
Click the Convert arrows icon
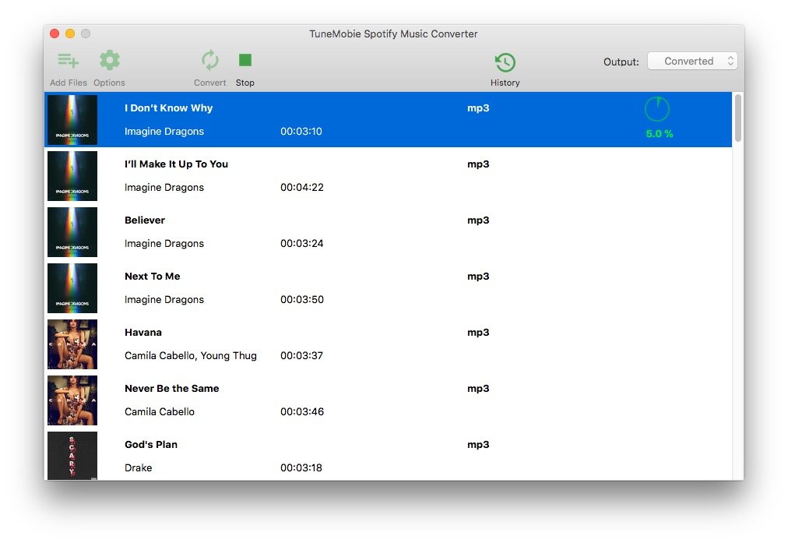pos(210,60)
